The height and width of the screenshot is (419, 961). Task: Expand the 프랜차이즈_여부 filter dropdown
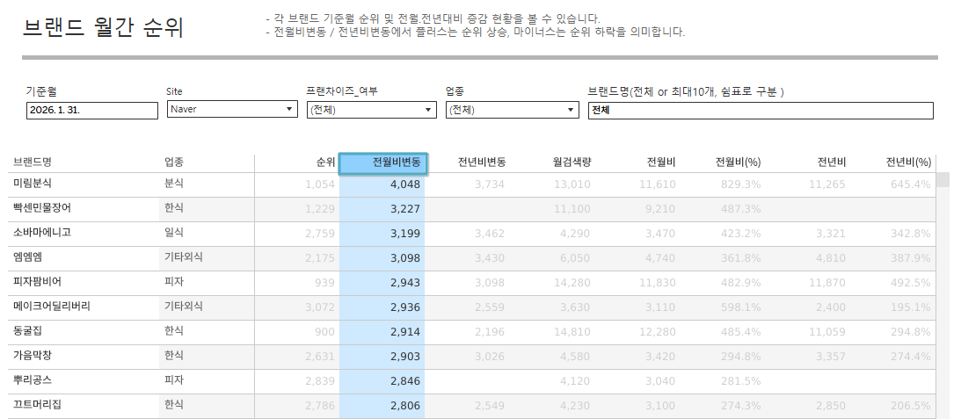371,110
